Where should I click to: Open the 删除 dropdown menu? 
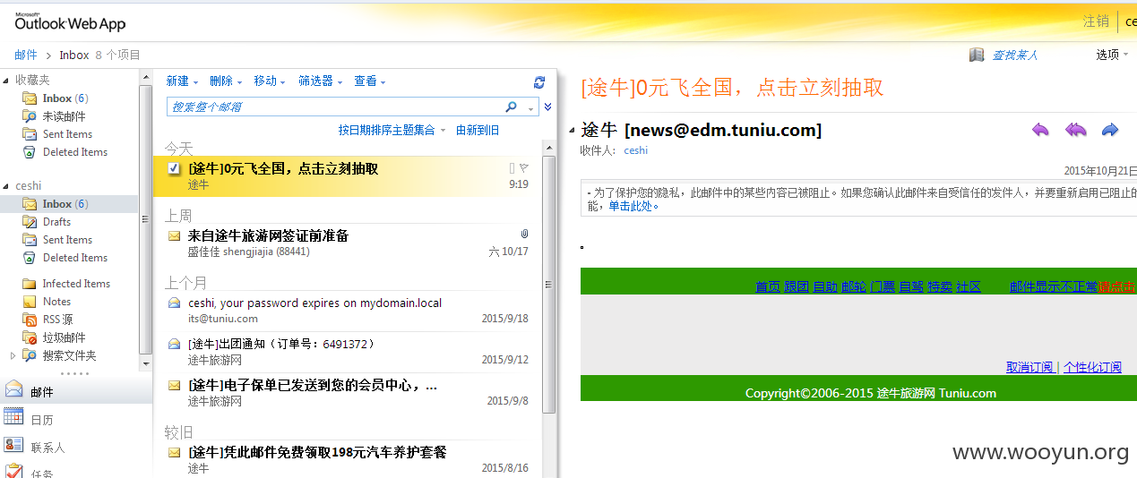point(226,81)
